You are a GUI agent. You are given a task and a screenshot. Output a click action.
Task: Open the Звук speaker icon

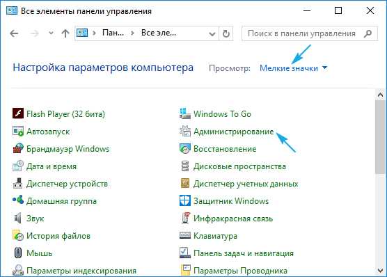(x=18, y=219)
